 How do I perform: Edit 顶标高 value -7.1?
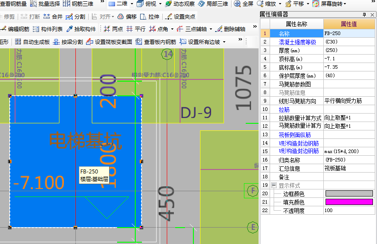tap(349, 59)
